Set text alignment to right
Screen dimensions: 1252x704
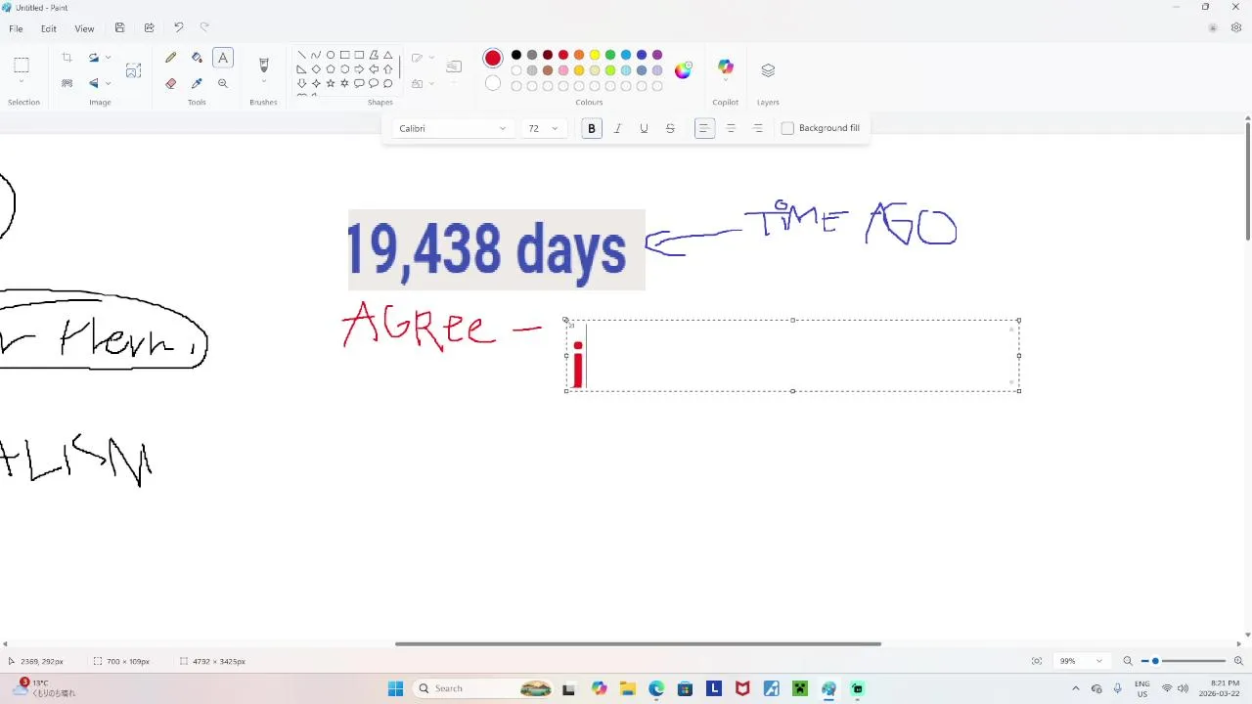tap(757, 128)
